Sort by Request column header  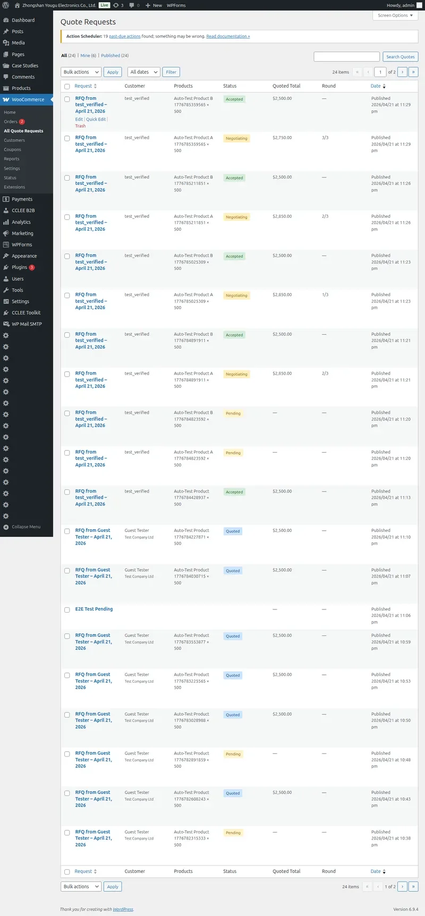coord(86,86)
